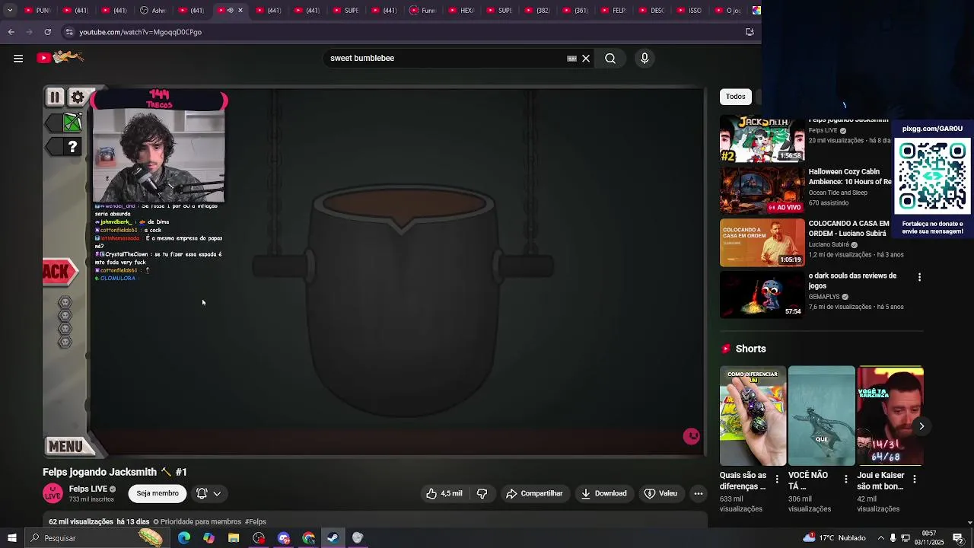
Task: Expand the notification bell dropdown
Action: 208,493
